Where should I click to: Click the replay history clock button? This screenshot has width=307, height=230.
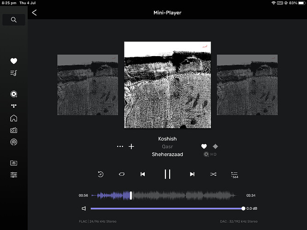tap(100, 174)
